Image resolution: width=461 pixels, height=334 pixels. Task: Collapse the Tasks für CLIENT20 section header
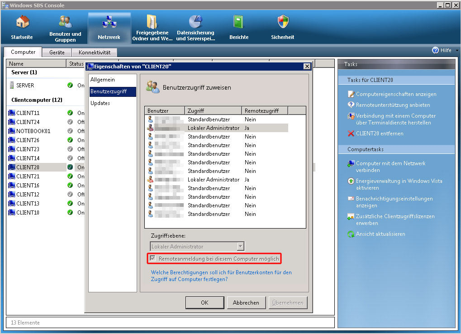(396, 80)
